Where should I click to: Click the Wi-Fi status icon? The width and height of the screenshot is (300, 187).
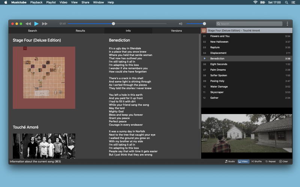[x=255, y=2]
